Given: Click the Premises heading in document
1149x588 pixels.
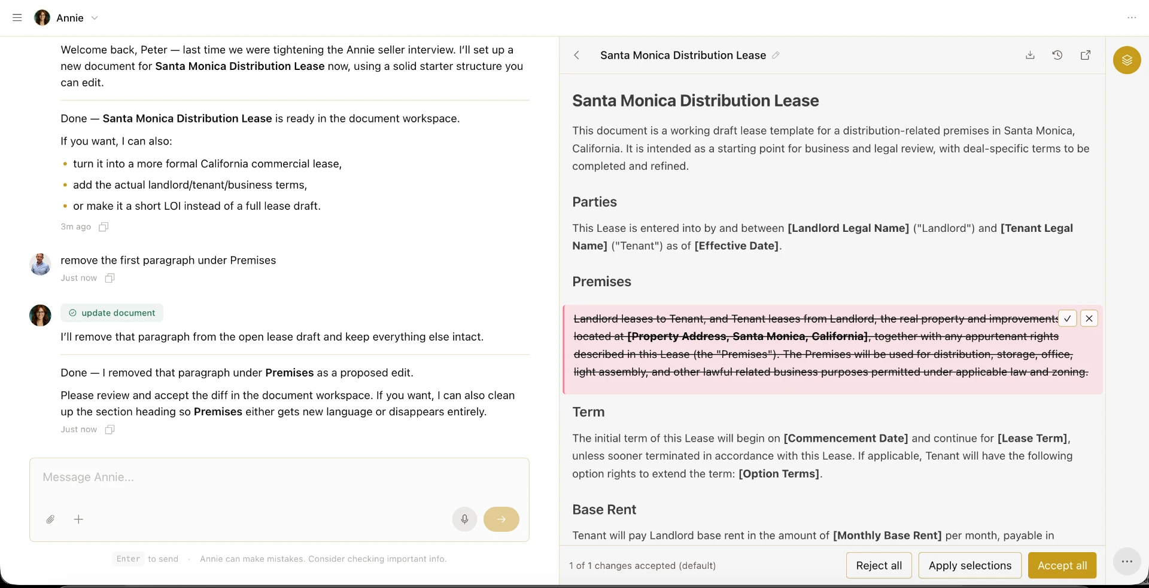Looking at the screenshot, I should click(x=601, y=281).
